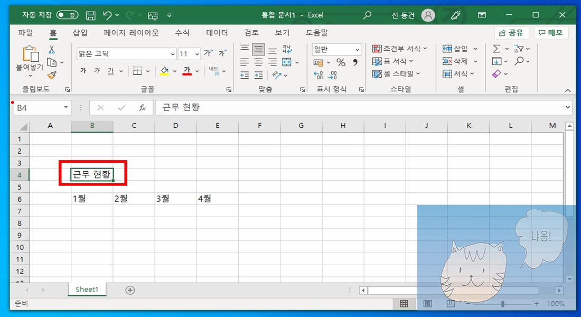581x317 pixels.
Task: Click the Clear eraser icon
Action: point(496,74)
